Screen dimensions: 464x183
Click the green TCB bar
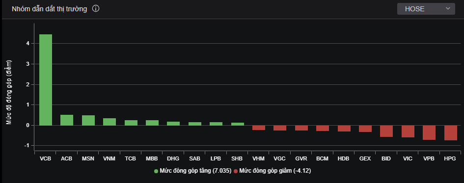[x=131, y=123]
